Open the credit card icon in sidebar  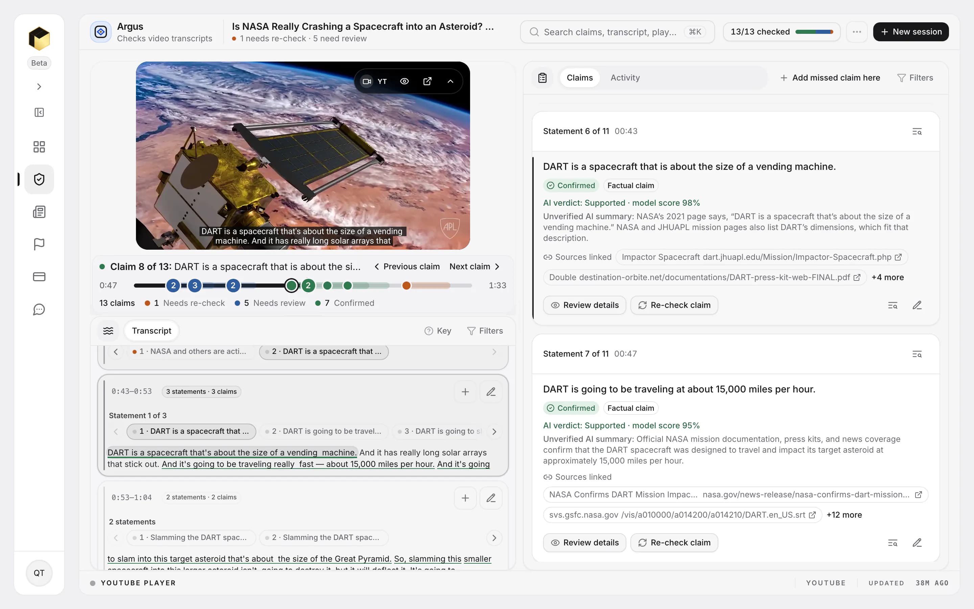pos(39,277)
